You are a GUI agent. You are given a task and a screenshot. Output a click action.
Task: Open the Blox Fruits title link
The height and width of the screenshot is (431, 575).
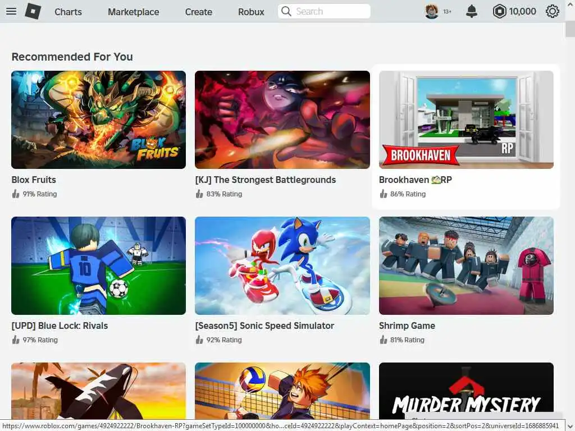click(34, 180)
